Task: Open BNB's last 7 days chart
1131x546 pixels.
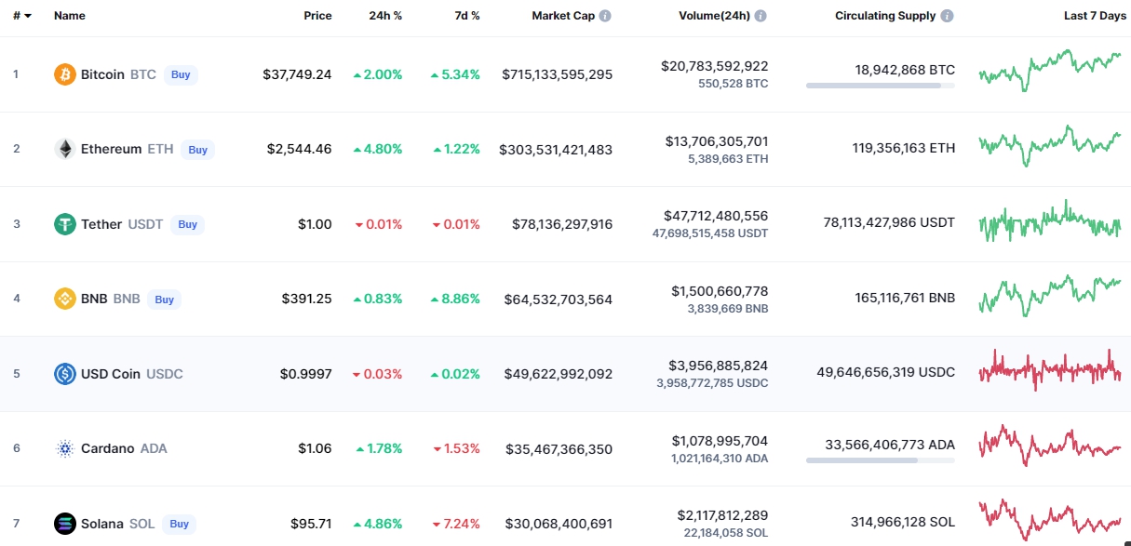Action: click(1050, 297)
